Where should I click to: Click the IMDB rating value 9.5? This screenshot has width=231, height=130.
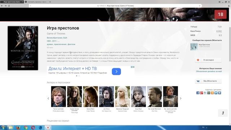(220, 35)
